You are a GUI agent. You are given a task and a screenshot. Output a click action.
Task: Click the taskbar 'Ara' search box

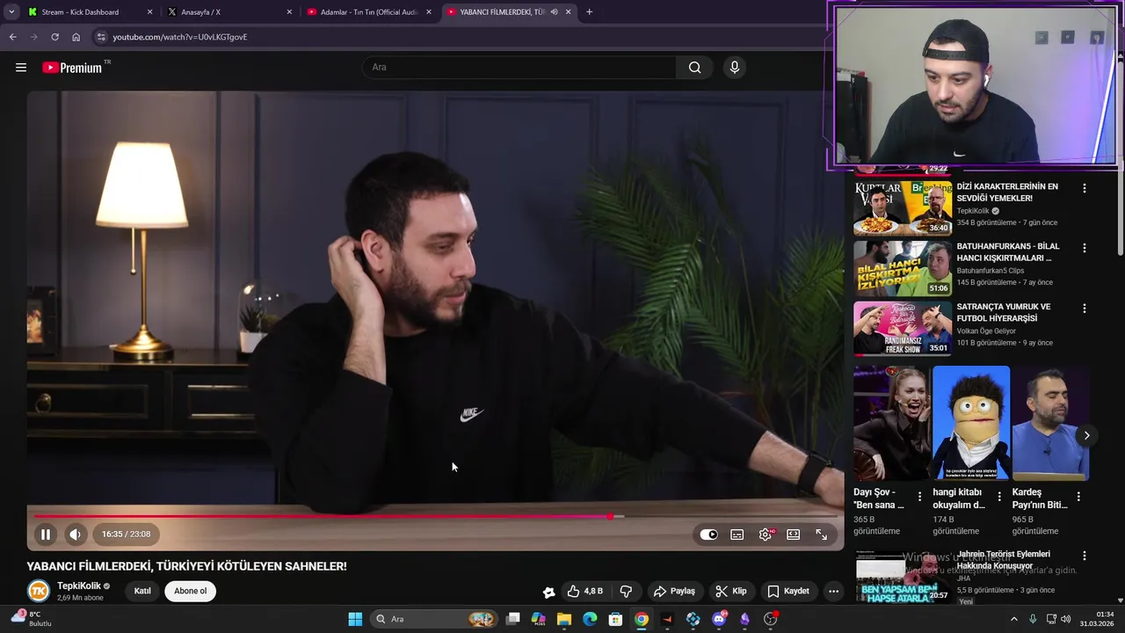pos(434,619)
